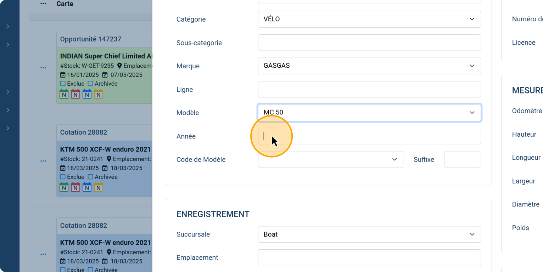Click the calendar icon before 16/01/2025
This screenshot has height=272, width=543.
pos(63,75)
